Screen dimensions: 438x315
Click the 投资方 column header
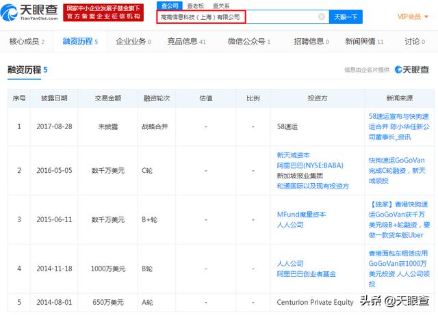318,98
